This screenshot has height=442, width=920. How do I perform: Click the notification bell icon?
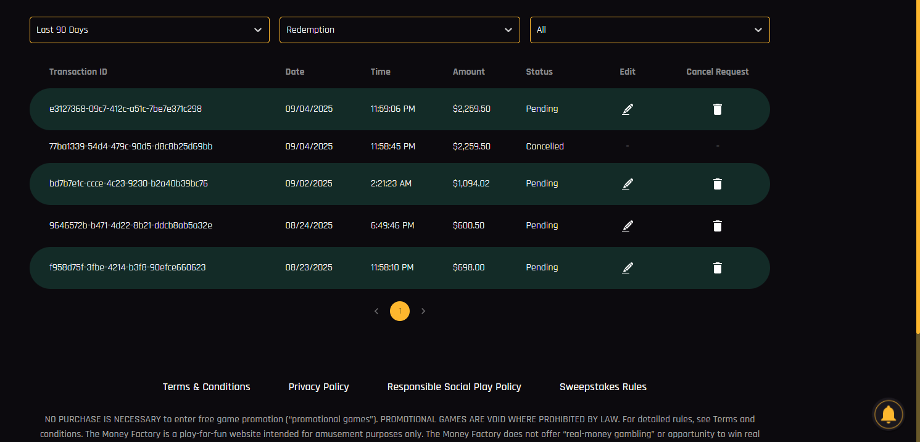[x=889, y=414]
